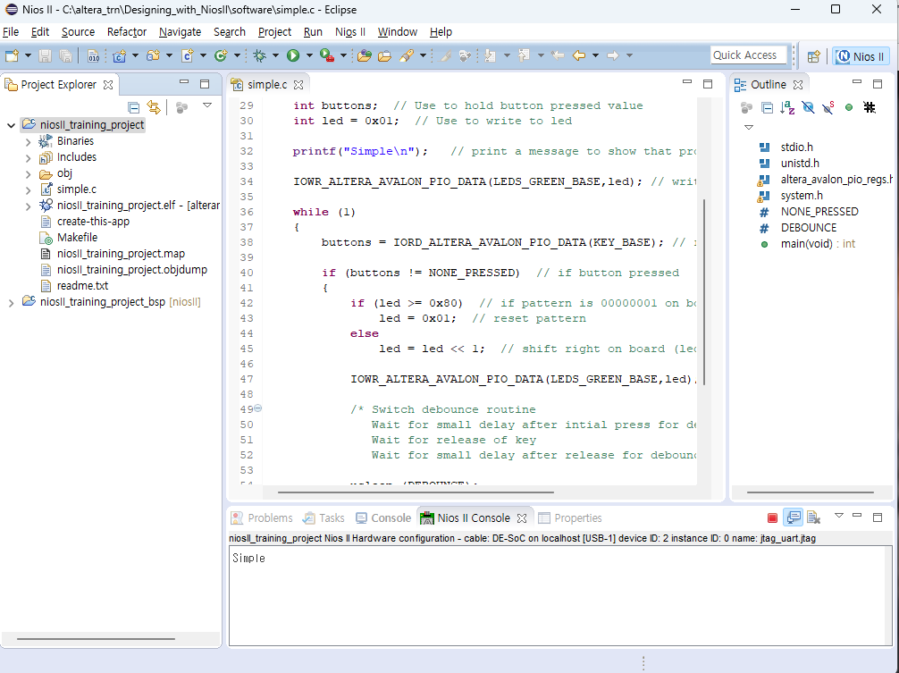
Task: Open the File menu
Action: (11, 32)
